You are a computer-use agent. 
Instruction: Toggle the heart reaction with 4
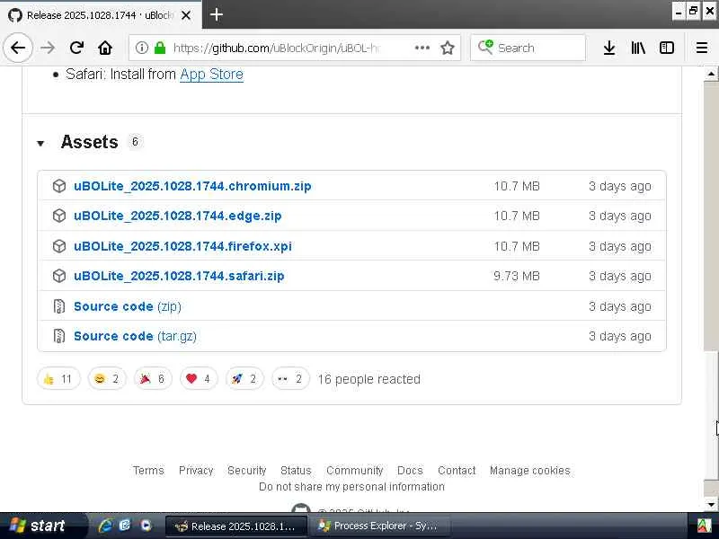click(x=199, y=378)
